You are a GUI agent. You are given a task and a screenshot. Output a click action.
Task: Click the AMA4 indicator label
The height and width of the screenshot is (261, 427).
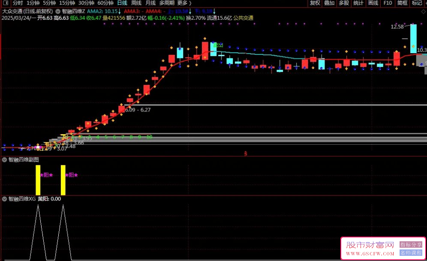coord(155,12)
